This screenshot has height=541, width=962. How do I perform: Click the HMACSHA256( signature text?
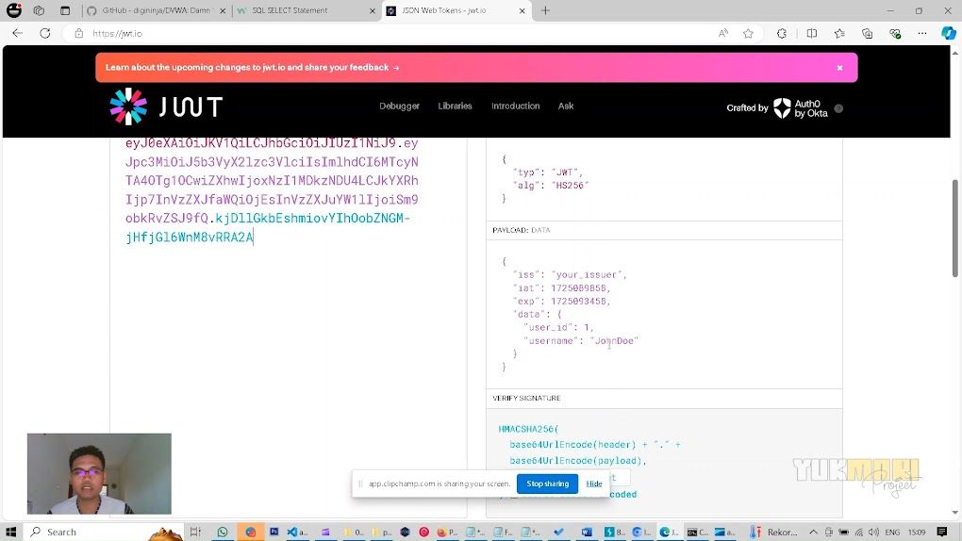(528, 429)
